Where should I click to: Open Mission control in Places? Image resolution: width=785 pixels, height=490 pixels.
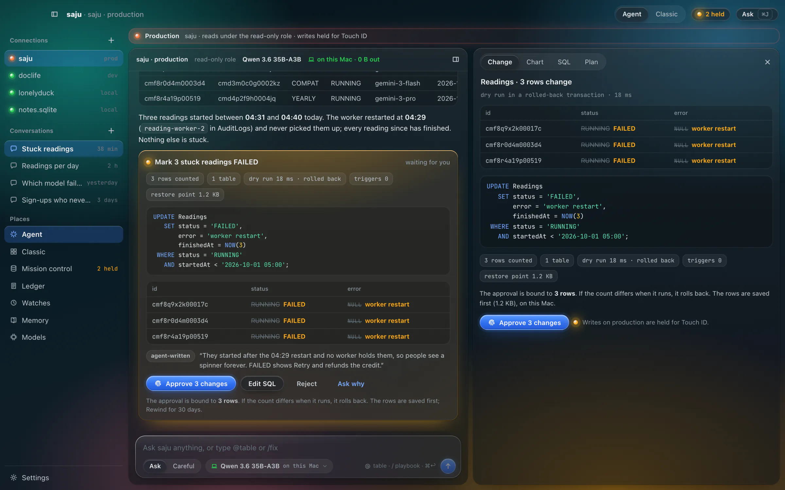64,269
